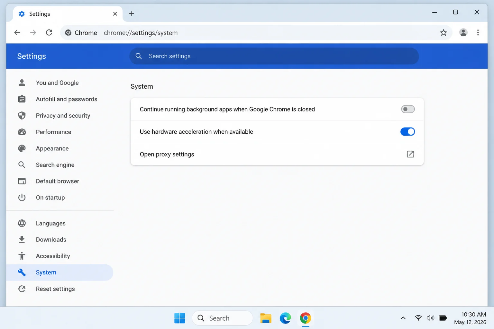Click the Settings header title
Image resolution: width=494 pixels, height=329 pixels.
pos(32,56)
